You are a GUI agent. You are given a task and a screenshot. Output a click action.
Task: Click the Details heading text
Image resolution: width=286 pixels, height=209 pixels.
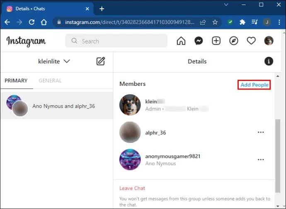click(197, 62)
